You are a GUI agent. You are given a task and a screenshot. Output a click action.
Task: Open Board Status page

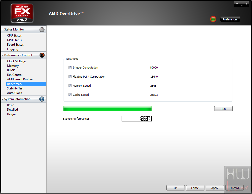point(15,45)
